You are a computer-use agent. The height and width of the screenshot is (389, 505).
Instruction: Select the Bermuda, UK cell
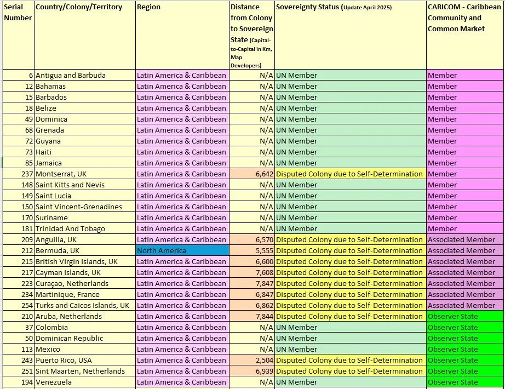pyautogui.click(x=85, y=250)
